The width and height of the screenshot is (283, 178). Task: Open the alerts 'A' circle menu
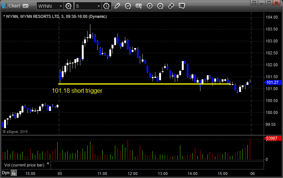click(160, 6)
